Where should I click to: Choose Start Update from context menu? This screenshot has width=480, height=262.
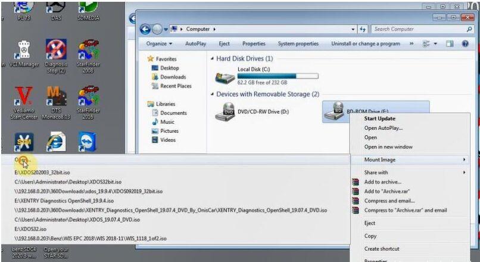point(379,118)
